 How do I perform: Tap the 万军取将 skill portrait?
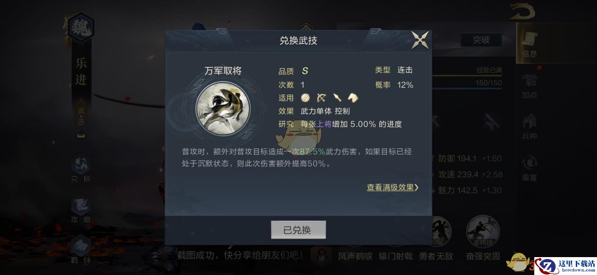(x=223, y=109)
